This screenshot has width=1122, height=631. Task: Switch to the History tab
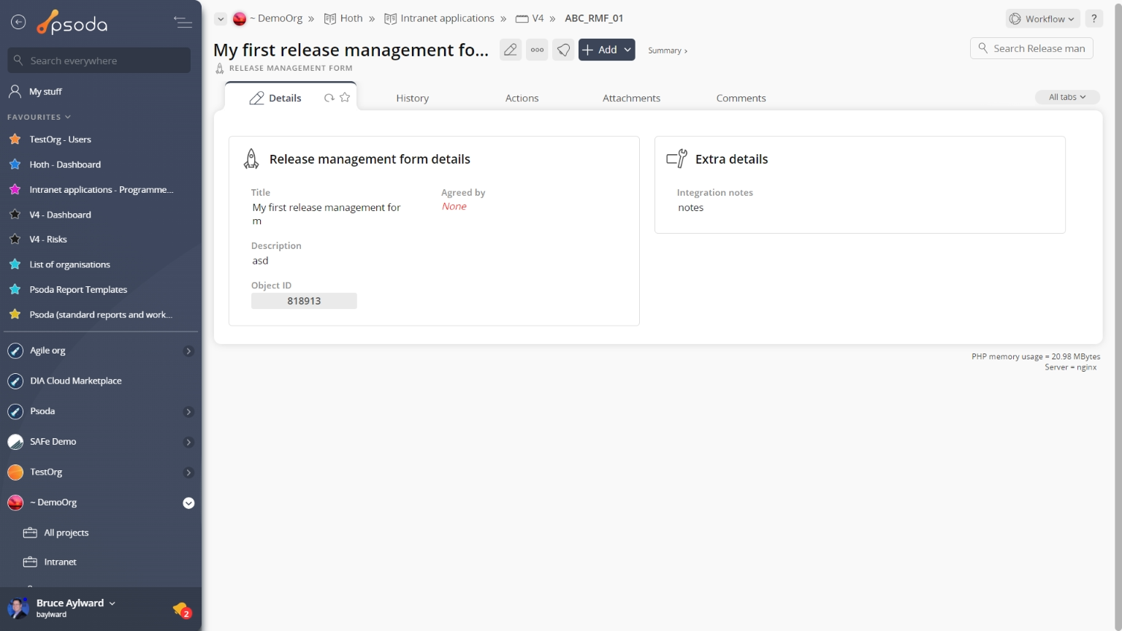pos(412,98)
